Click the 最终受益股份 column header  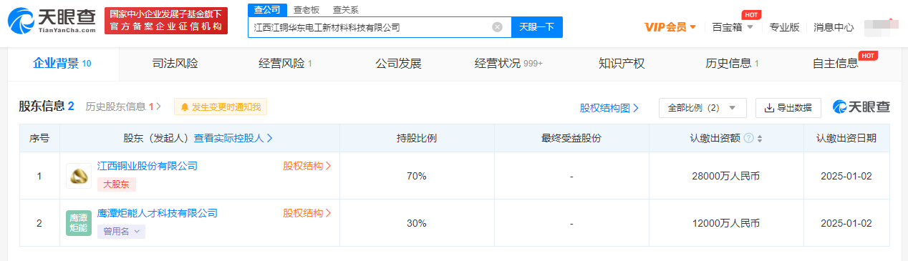click(571, 138)
